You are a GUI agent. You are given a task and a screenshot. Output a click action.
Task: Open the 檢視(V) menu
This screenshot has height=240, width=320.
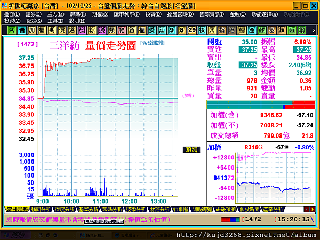(12, 21)
